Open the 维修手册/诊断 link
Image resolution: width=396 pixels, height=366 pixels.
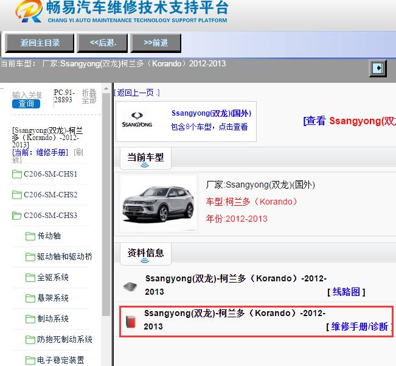(x=360, y=327)
